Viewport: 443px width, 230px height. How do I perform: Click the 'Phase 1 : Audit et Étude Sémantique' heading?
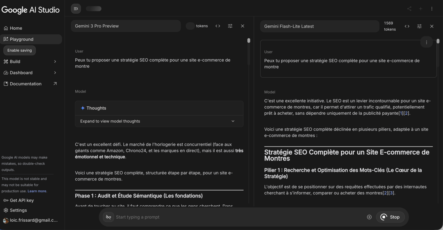click(139, 196)
